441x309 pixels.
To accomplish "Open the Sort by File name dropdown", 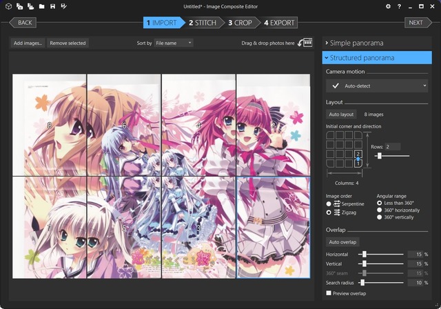I will click(174, 43).
